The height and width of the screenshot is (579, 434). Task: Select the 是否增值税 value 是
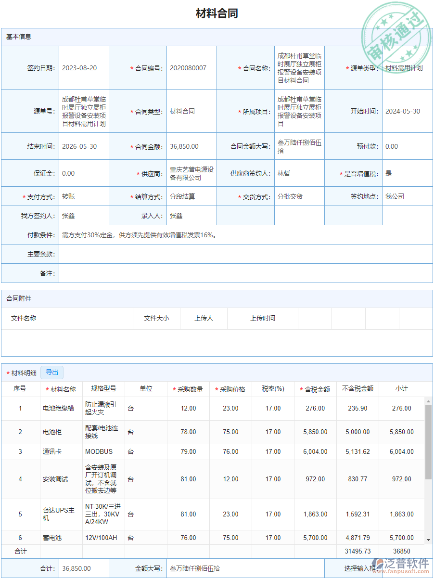coord(389,173)
